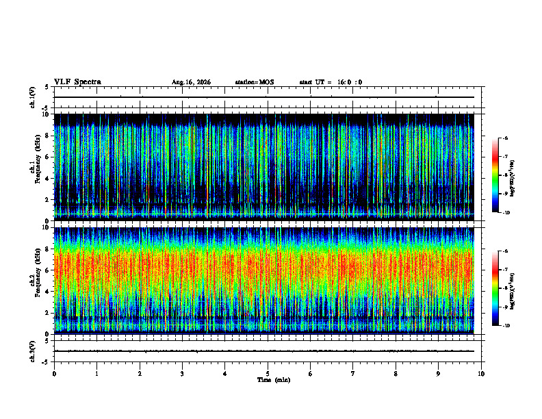Click the "VLF Spectra" plot title
Image resolution: width=542 pixels, height=419 pixels.
[x=77, y=82]
